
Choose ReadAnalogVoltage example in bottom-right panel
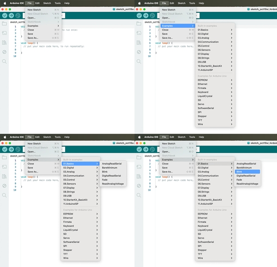point(247,184)
